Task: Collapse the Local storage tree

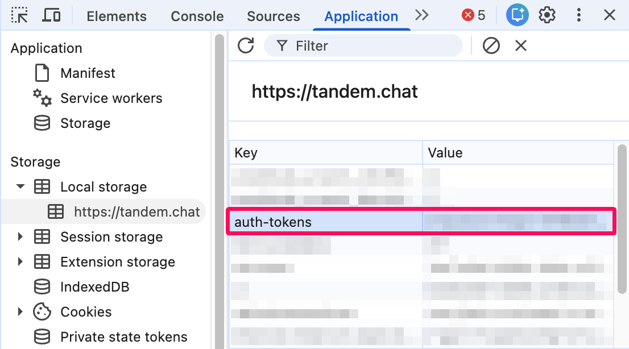Action: point(20,186)
